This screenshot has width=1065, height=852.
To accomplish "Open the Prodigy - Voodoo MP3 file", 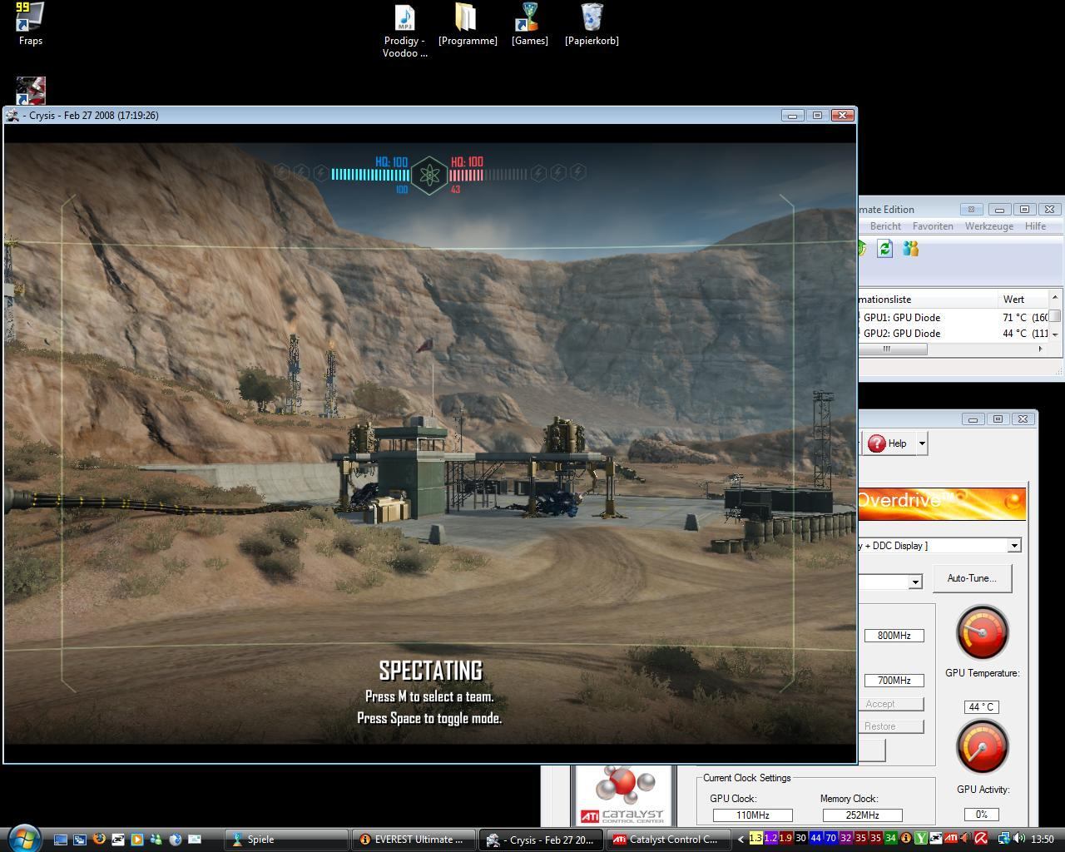I will pos(405,31).
